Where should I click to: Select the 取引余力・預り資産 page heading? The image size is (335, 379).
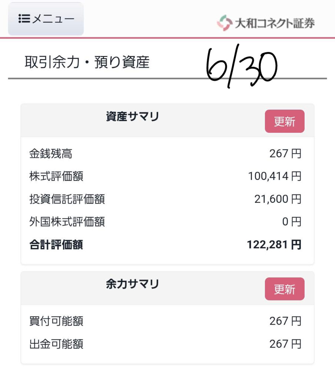(x=87, y=62)
